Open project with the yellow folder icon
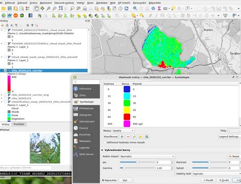 (4, 9)
